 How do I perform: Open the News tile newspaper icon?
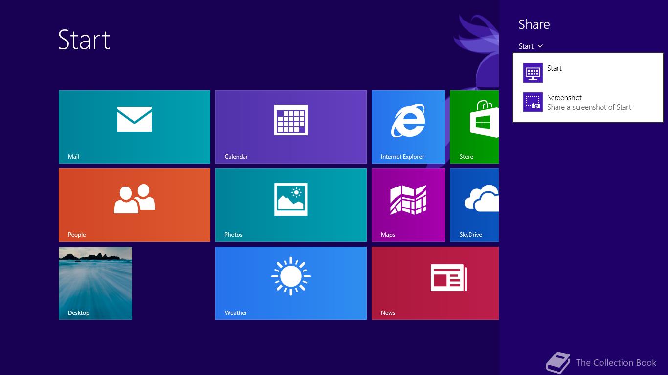448,277
